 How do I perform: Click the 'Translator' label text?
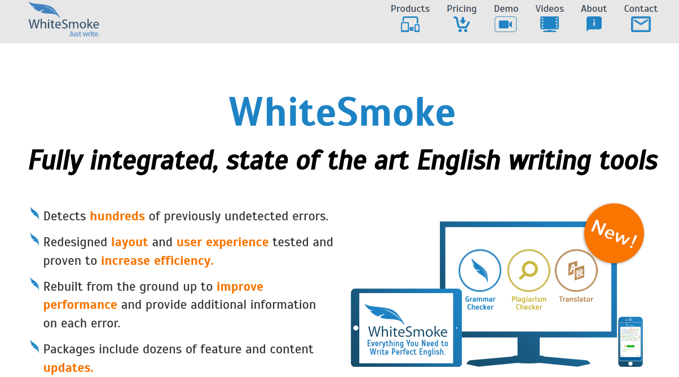pos(576,299)
